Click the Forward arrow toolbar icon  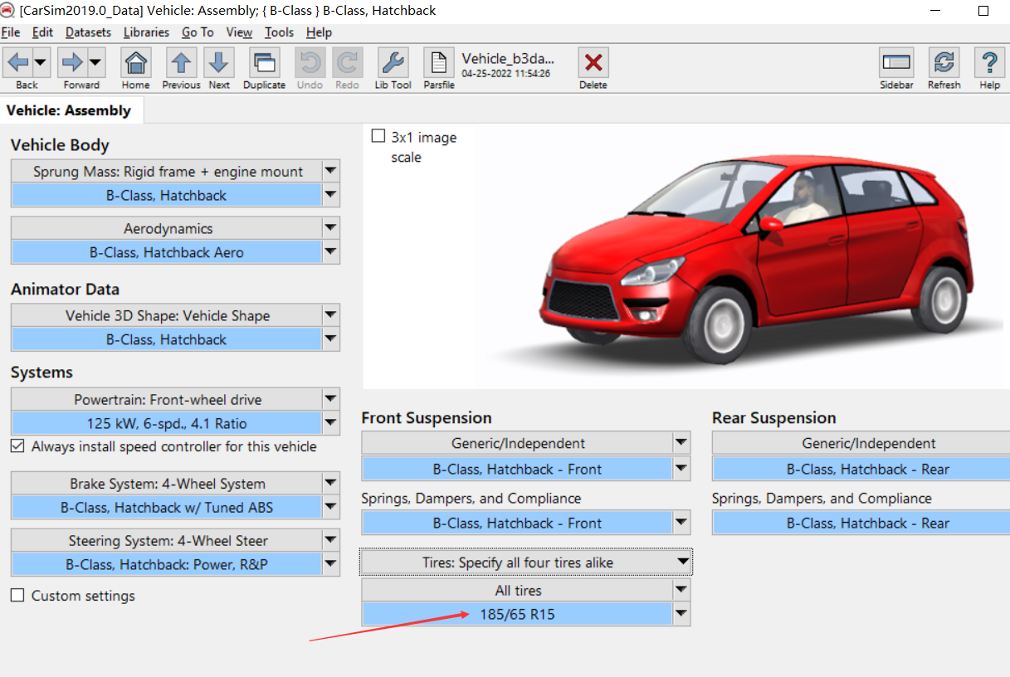pyautogui.click(x=73, y=62)
